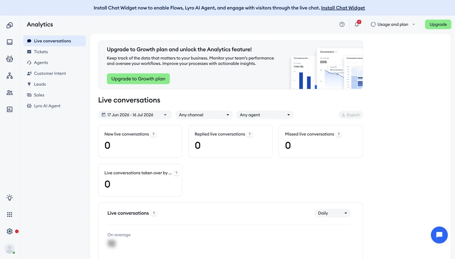Open the date range 17 Jun 2026 dropdown
This screenshot has width=455, height=259.
[135, 115]
